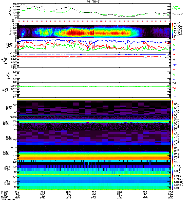
Task: Select the green Viy legend label
Action: (174, 75)
